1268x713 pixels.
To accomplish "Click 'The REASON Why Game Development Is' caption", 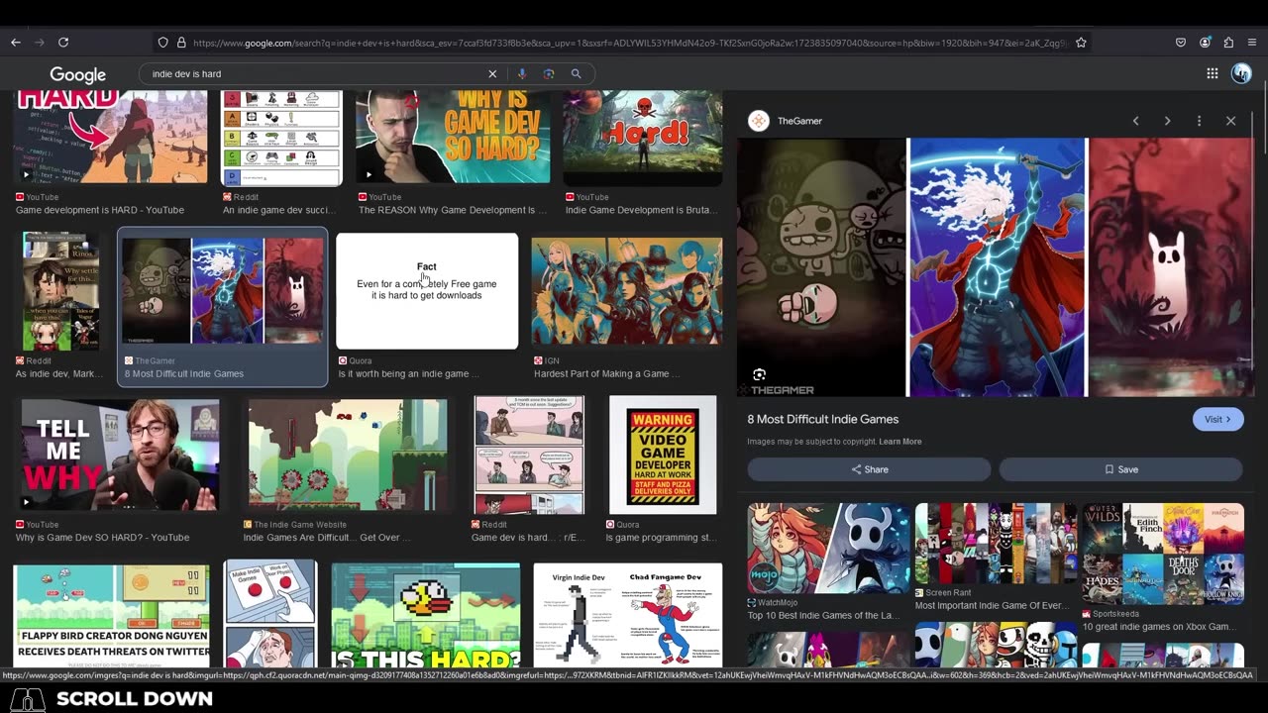I will [x=453, y=210].
